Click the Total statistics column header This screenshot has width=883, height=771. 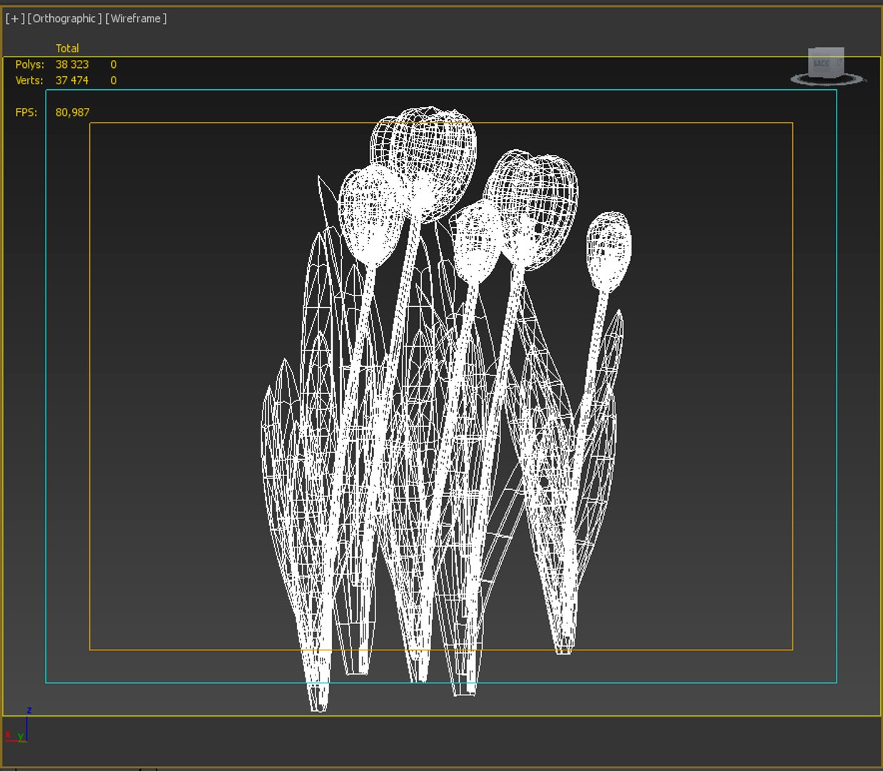click(67, 49)
